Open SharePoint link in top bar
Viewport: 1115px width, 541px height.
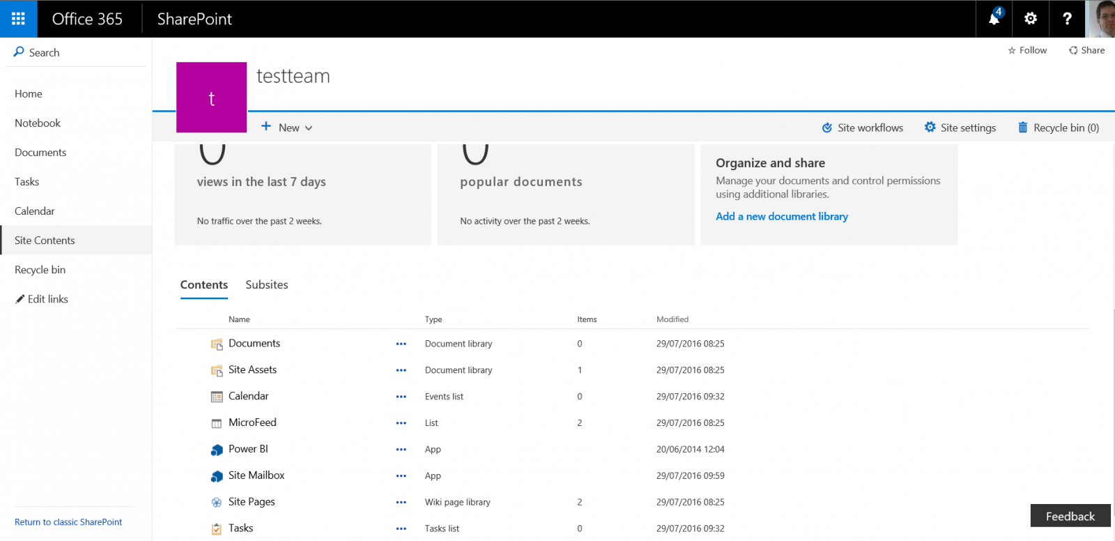tap(194, 19)
